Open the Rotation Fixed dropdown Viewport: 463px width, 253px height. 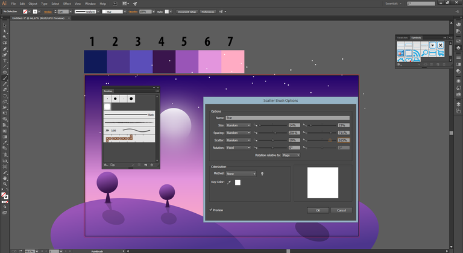[x=238, y=148]
